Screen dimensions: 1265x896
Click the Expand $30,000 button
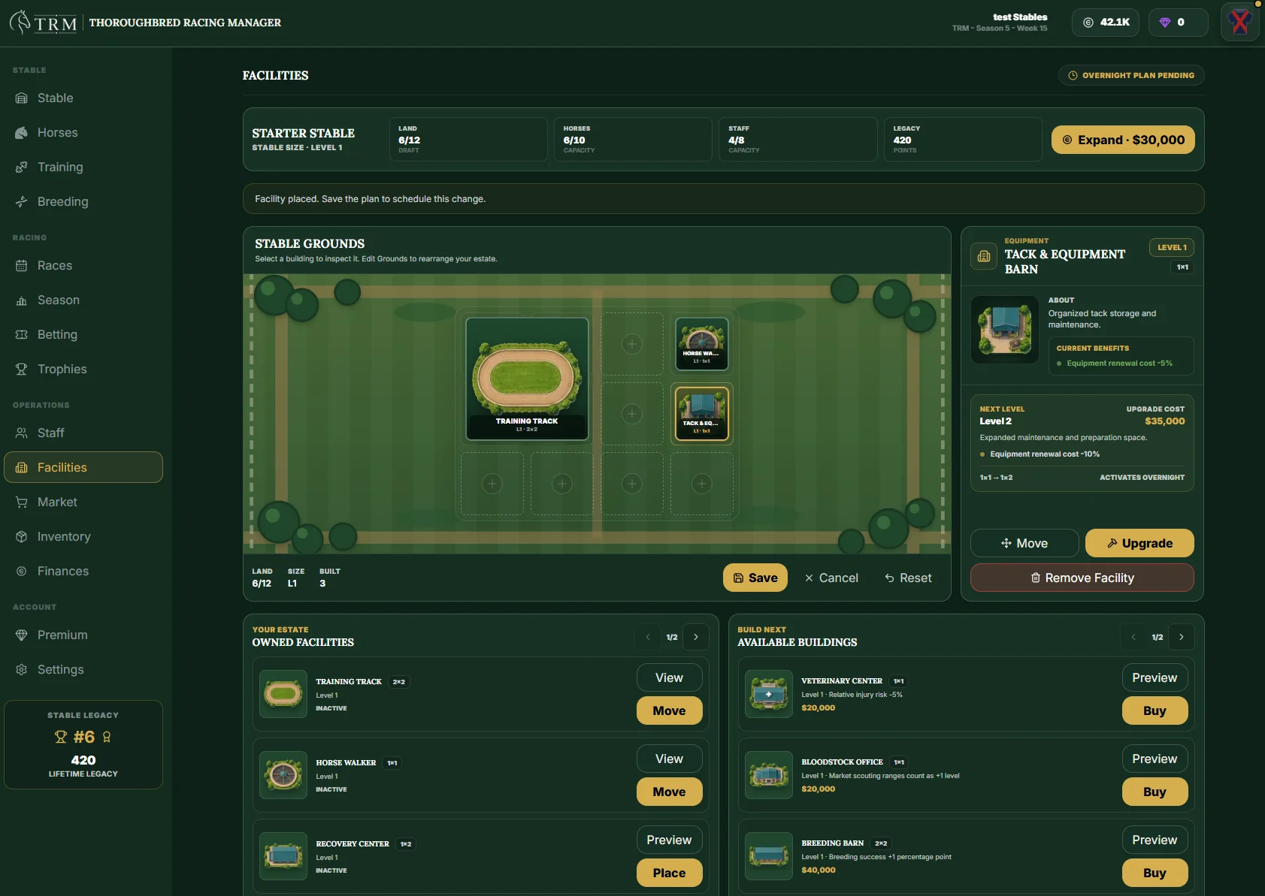tap(1123, 140)
